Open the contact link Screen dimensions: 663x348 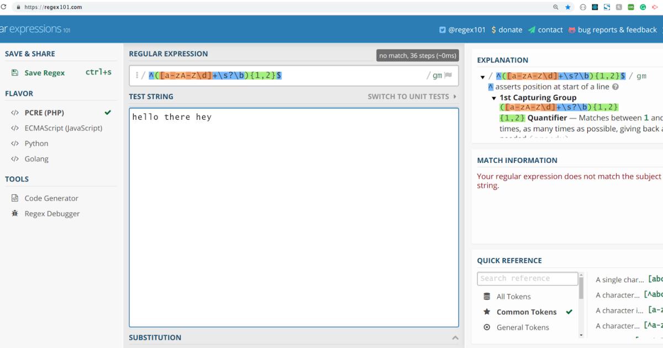pyautogui.click(x=550, y=30)
